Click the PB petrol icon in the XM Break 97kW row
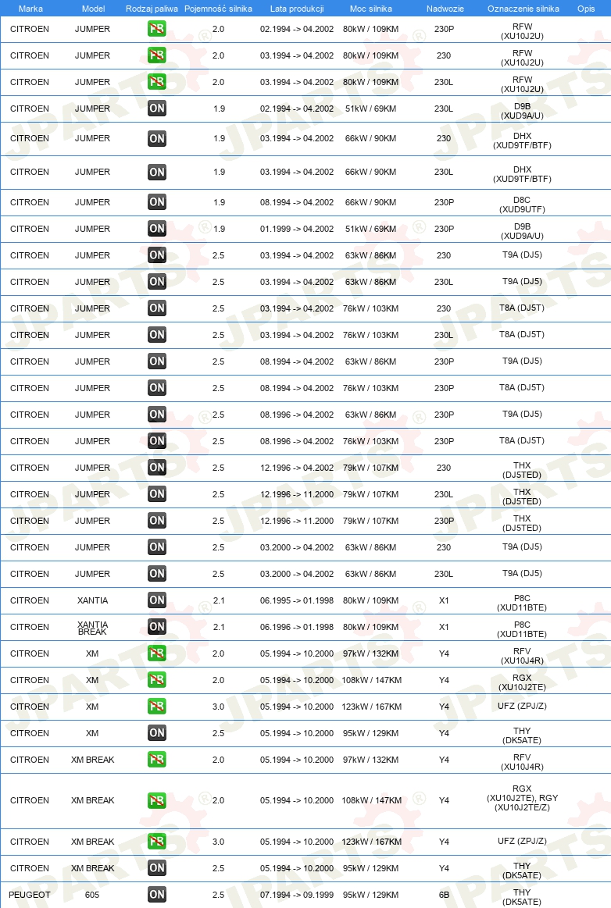Viewport: 611px width, 908px height. tap(156, 760)
